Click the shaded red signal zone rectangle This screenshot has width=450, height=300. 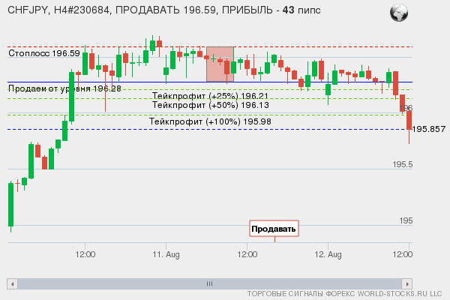tap(220, 64)
